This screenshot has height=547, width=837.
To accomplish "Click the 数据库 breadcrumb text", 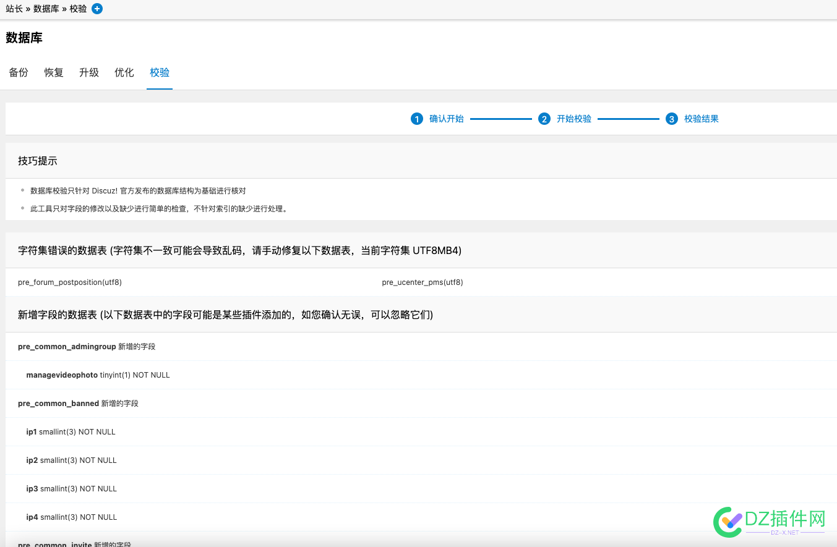I will (x=46, y=9).
